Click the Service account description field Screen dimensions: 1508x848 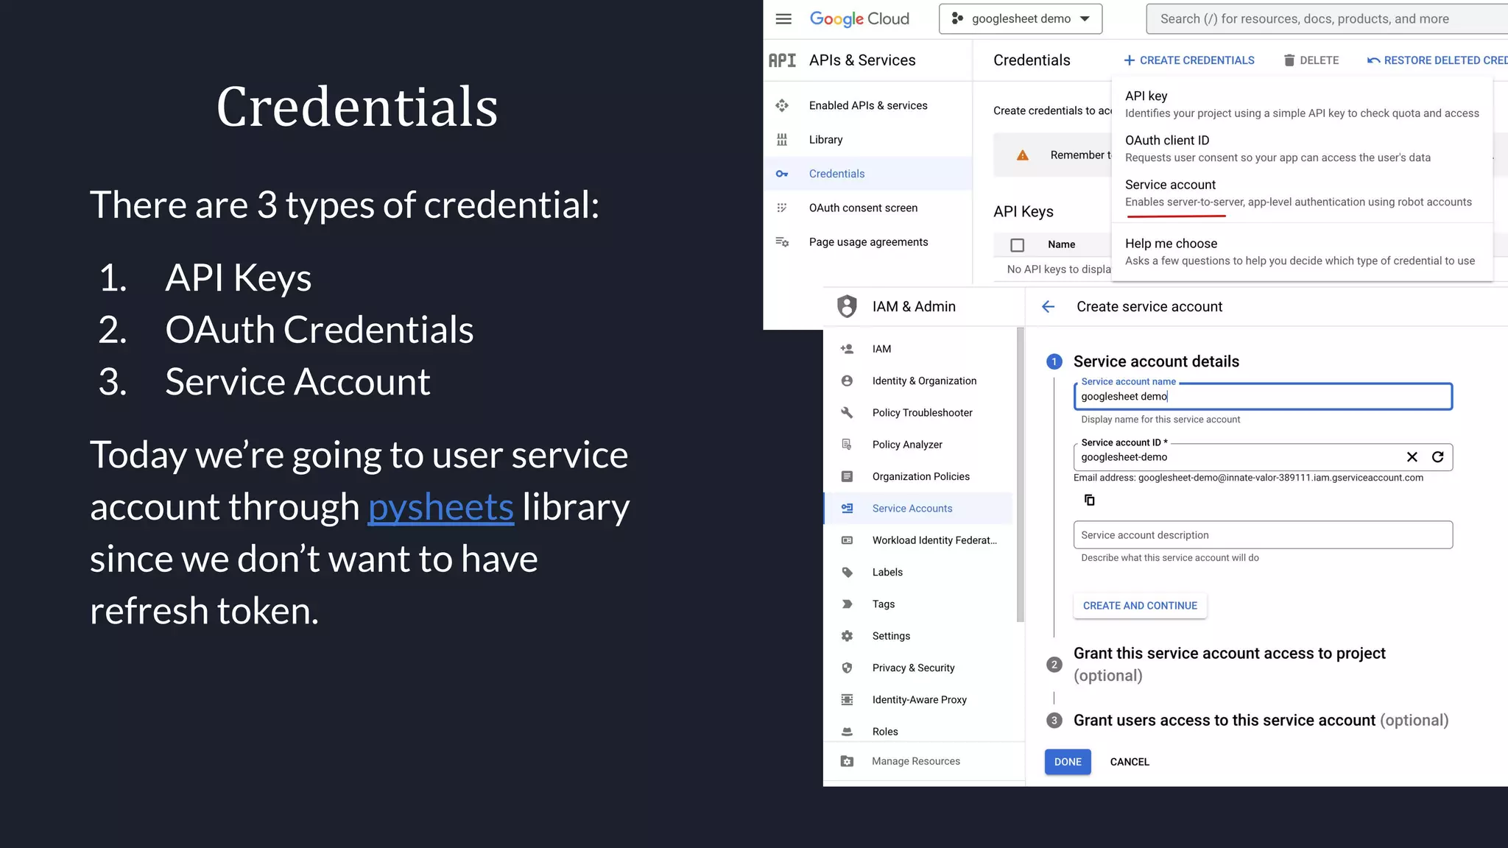[x=1263, y=535]
